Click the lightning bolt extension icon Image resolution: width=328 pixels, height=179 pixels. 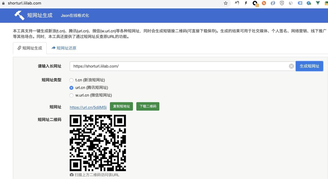[x=246, y=3]
